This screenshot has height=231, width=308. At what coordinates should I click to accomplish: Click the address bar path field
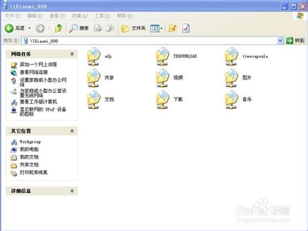[x=150, y=41]
